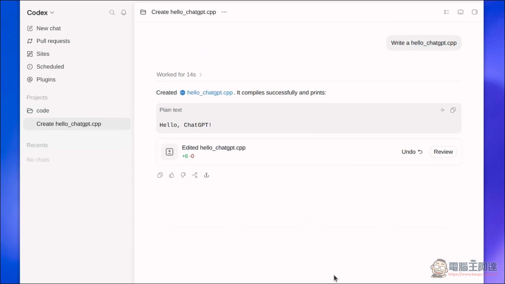The height and width of the screenshot is (284, 505).
Task: Expand the Worked for 14s details
Action: (179, 74)
